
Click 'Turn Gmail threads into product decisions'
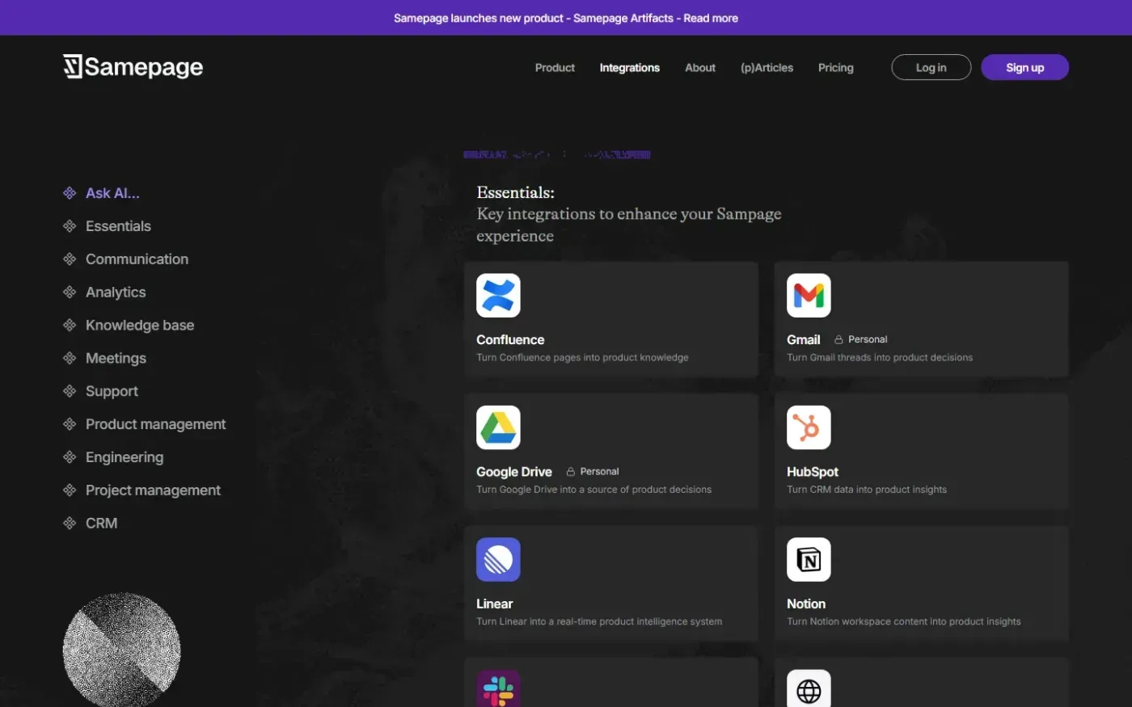tap(880, 357)
